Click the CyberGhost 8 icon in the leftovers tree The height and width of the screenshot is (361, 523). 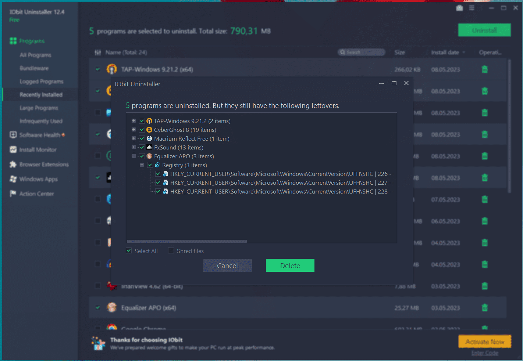pyautogui.click(x=149, y=130)
